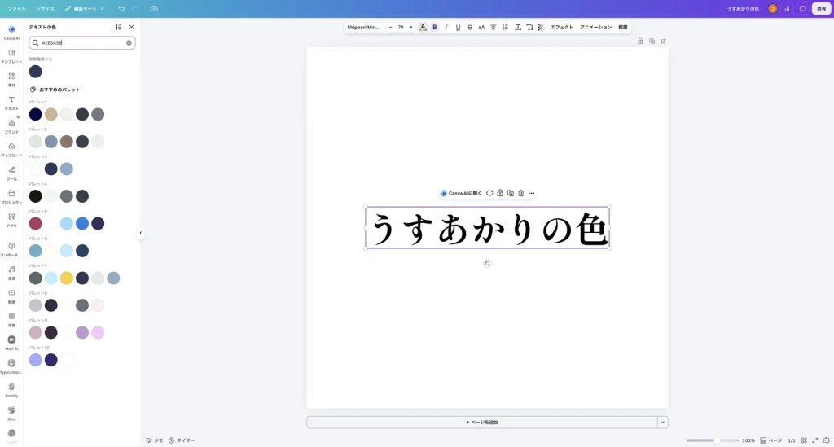834x447 pixels.
Task: Expand the arrow beside ページを追加 button
Action: (663, 422)
